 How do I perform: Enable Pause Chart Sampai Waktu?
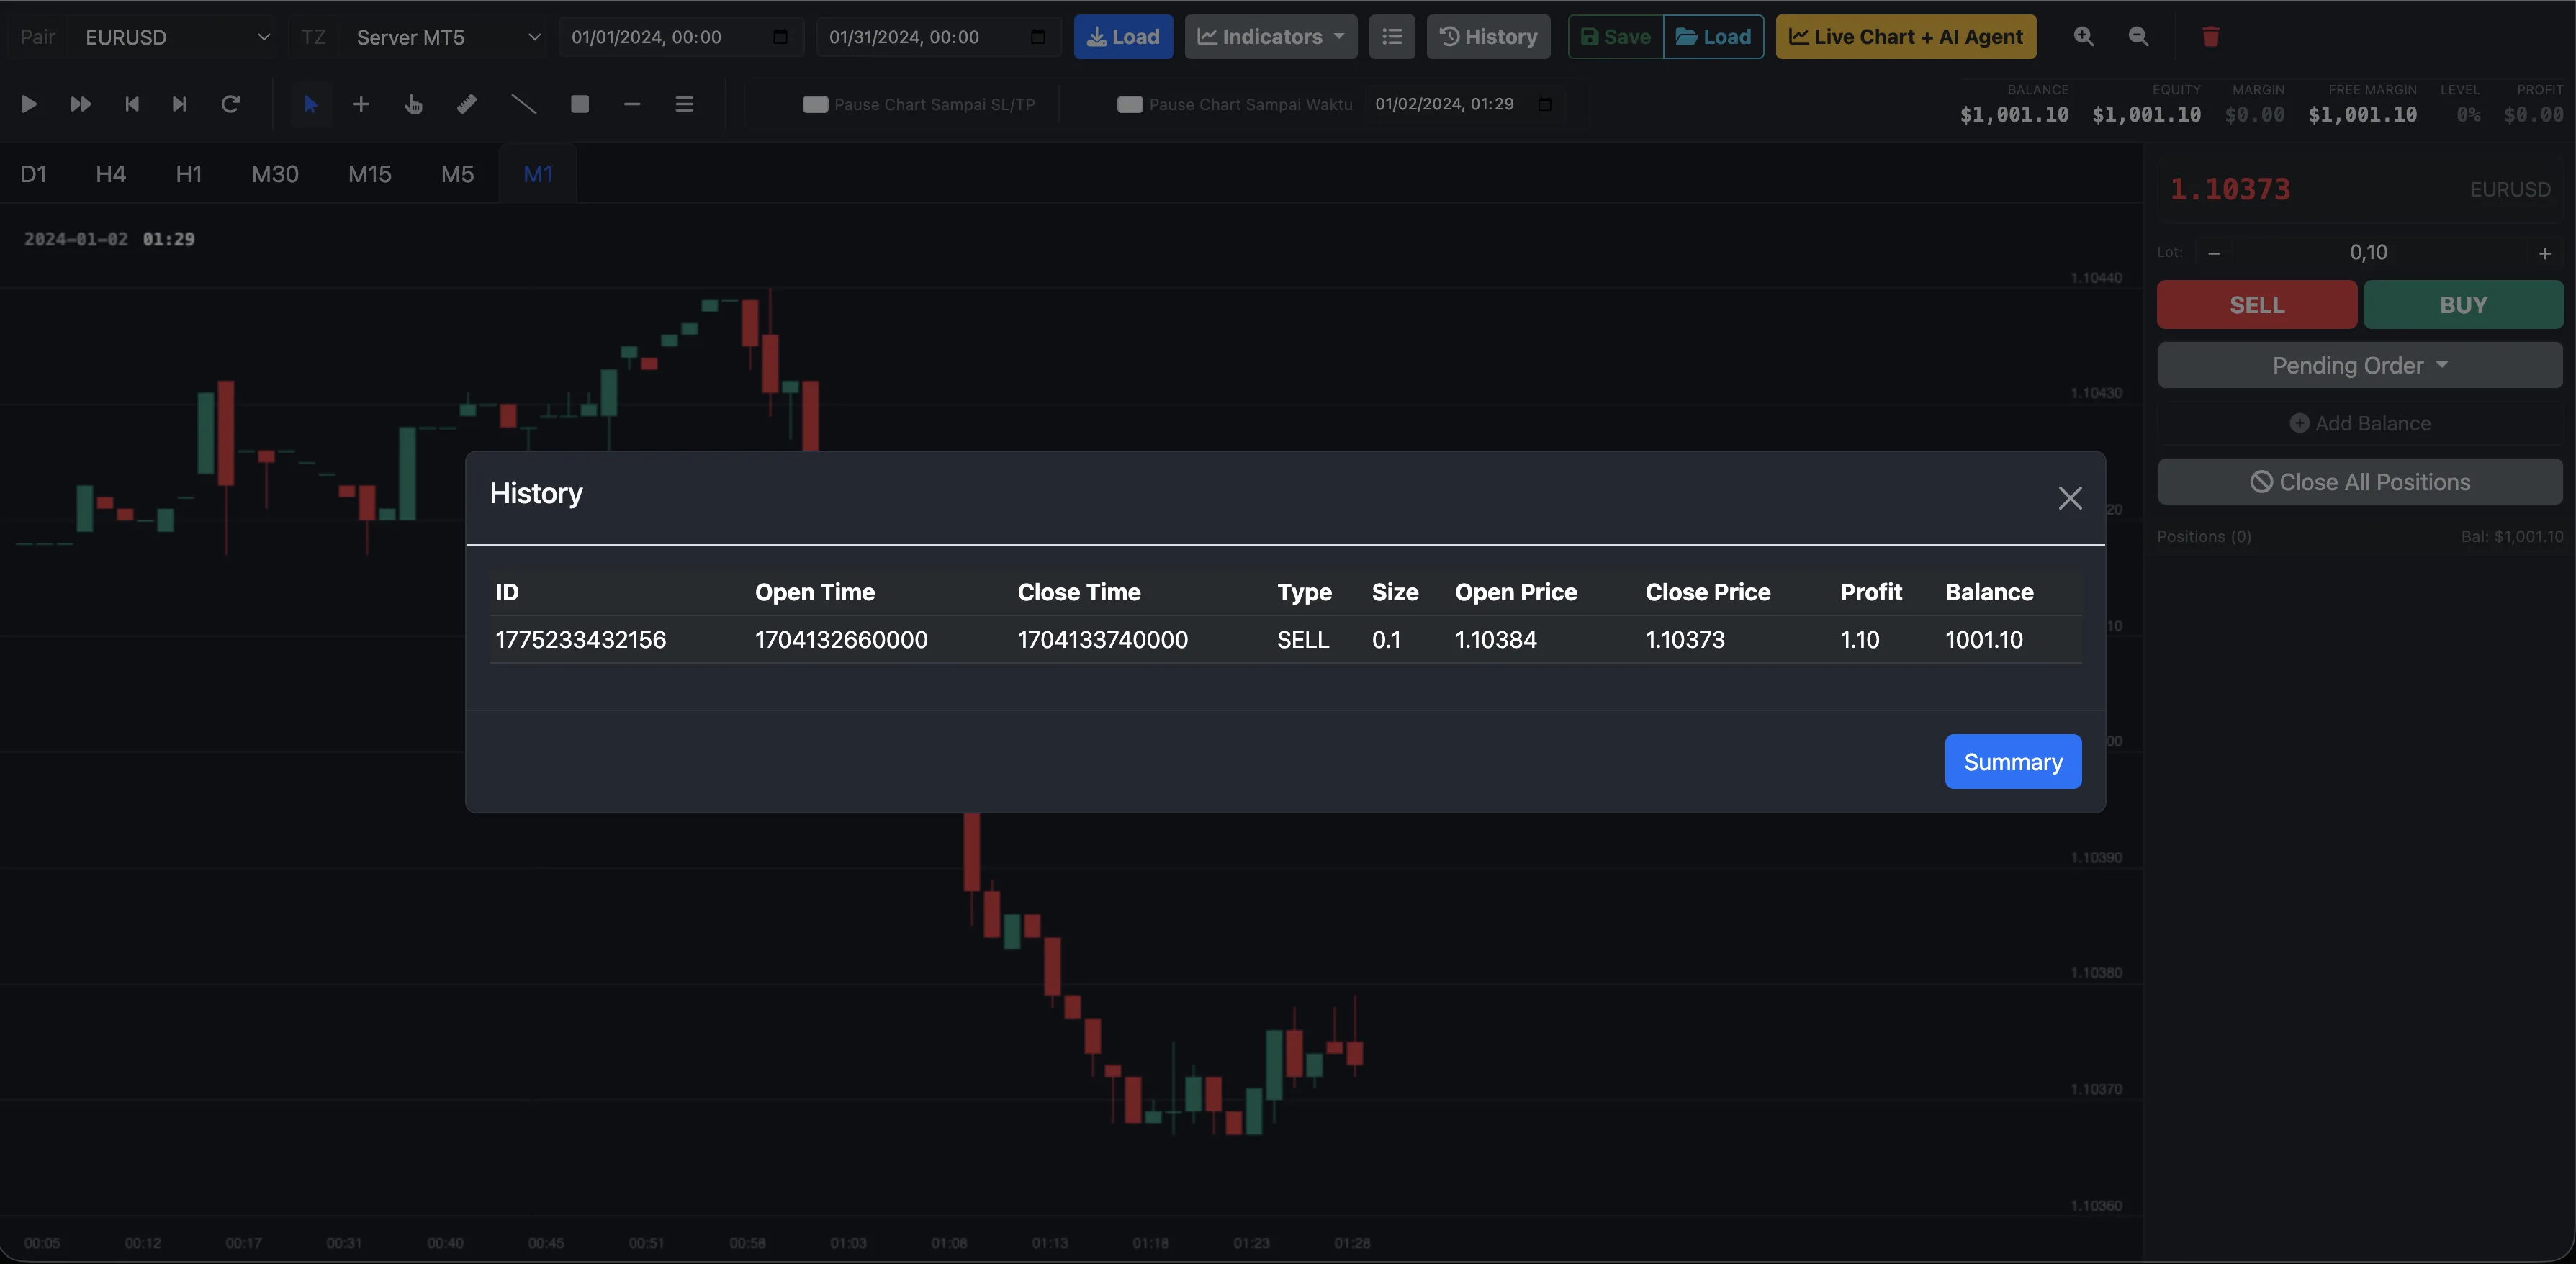tap(1130, 104)
